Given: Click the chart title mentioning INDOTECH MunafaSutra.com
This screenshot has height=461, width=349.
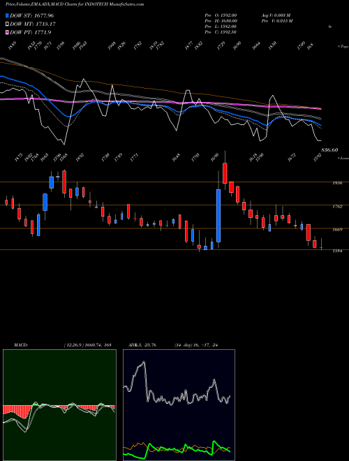Looking at the screenshot, I should coord(75,4).
